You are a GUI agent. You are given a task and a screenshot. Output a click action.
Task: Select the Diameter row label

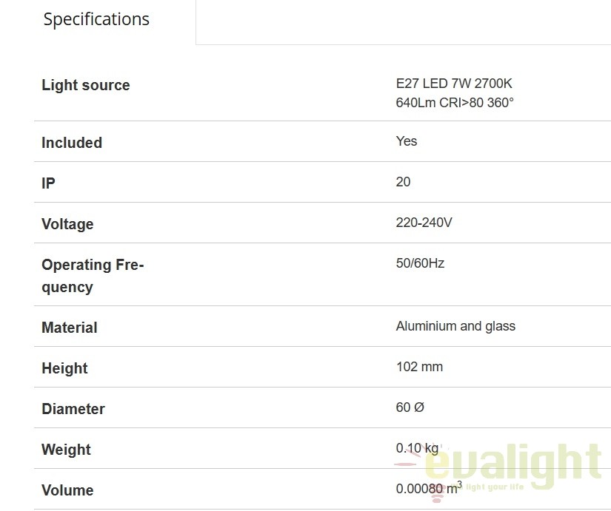pos(73,409)
